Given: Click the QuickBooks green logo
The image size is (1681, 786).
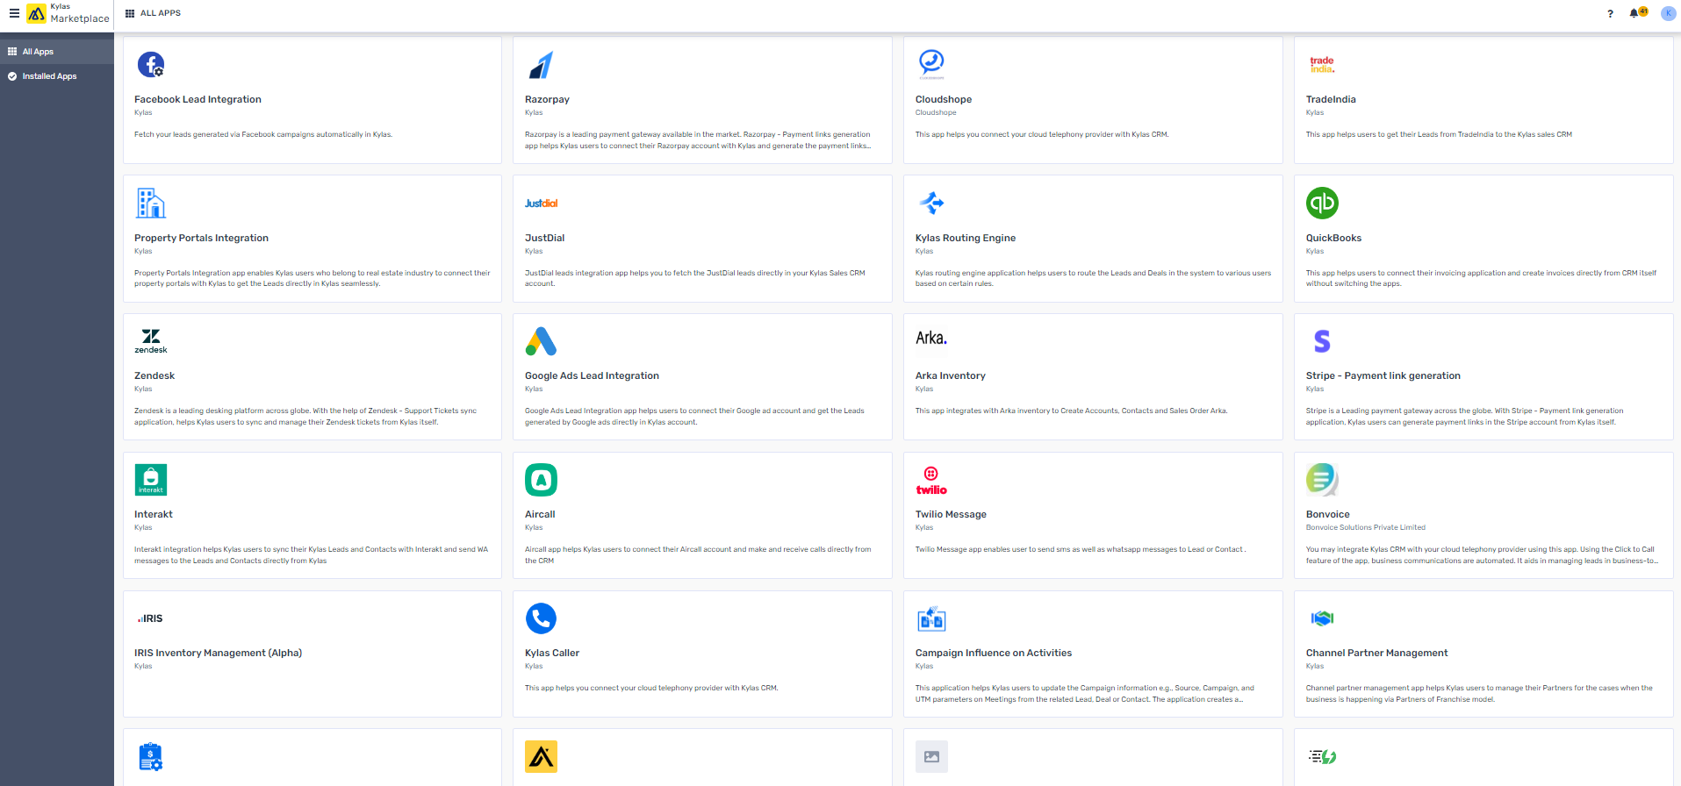Looking at the screenshot, I should pyautogui.click(x=1322, y=203).
